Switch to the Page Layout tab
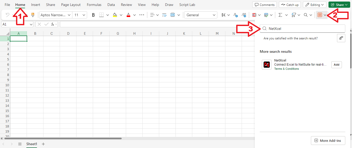 (x=71, y=5)
